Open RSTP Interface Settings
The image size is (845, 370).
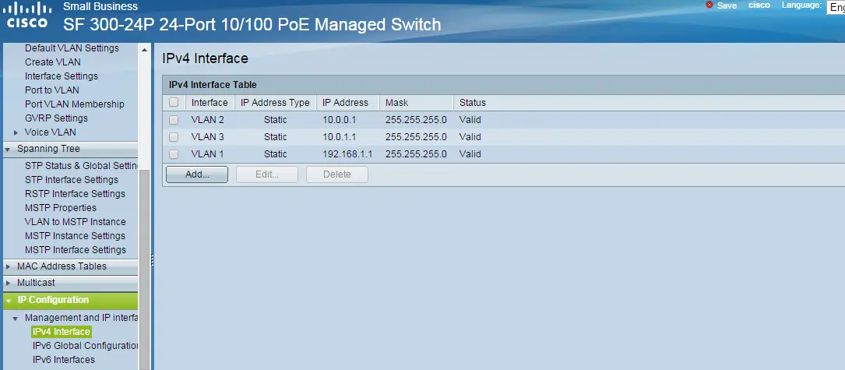click(75, 194)
